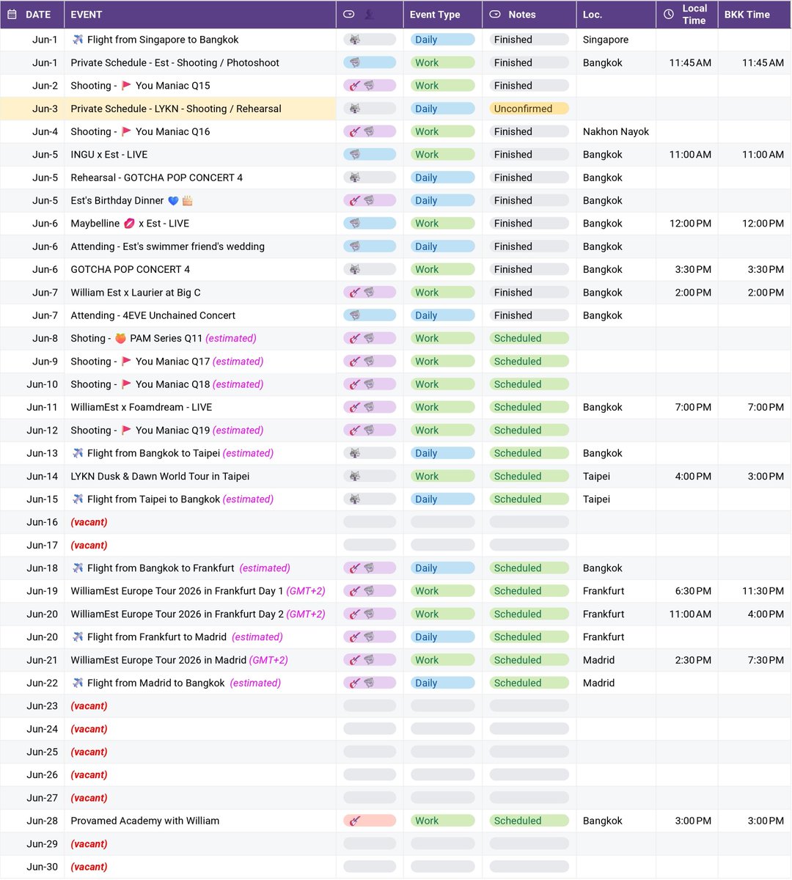Click the airplane icon for Bangkok to Frankfurt flight
This screenshot has width=792, height=880.
pos(77,568)
